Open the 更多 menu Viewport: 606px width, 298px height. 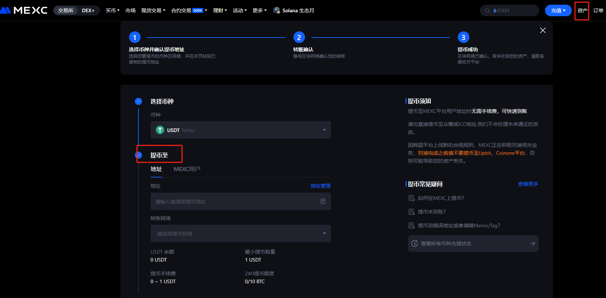pos(260,10)
